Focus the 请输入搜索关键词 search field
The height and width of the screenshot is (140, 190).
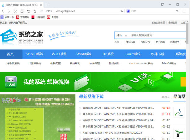(157, 35)
